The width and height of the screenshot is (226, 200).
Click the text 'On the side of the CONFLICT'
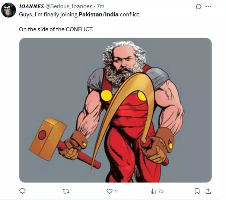56,29
